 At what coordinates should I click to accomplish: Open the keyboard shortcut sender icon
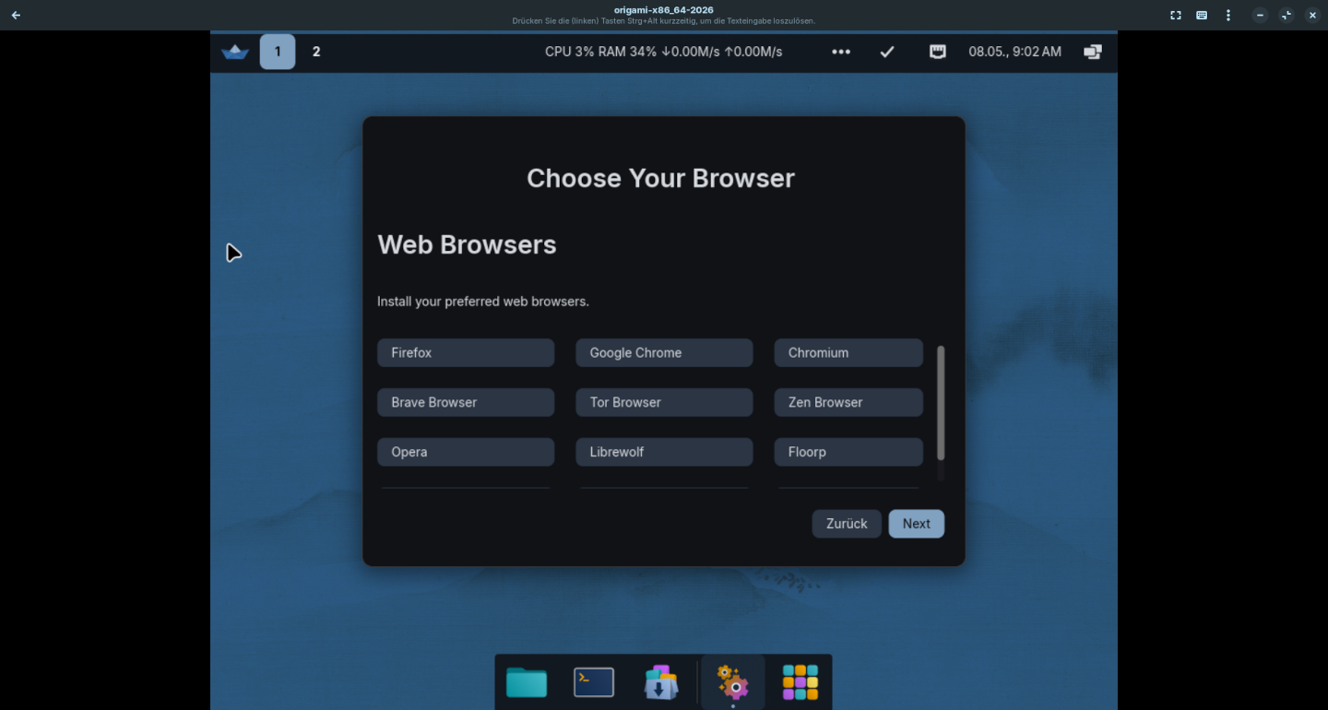tap(1202, 15)
